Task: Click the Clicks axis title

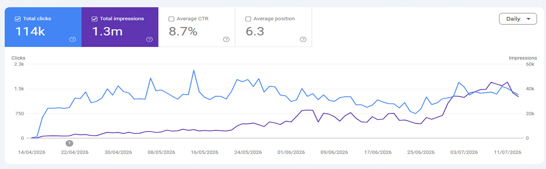Action: tap(18, 58)
